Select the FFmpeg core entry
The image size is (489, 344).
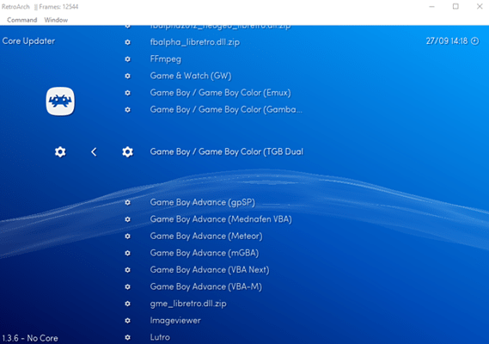[x=166, y=59]
